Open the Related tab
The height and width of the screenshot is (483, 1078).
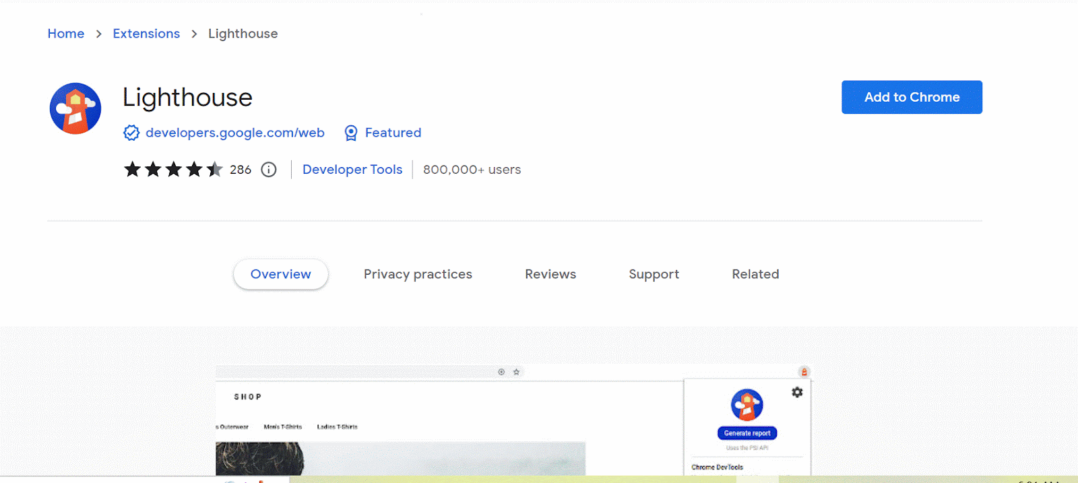click(x=755, y=274)
